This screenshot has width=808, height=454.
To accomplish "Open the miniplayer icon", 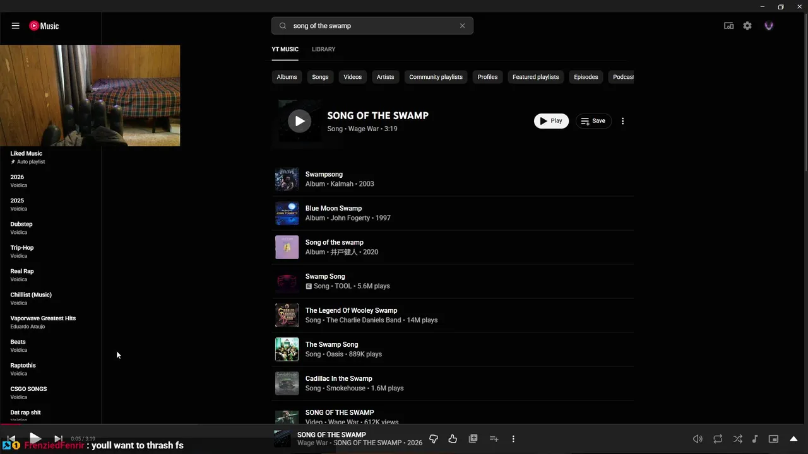I will point(773,439).
